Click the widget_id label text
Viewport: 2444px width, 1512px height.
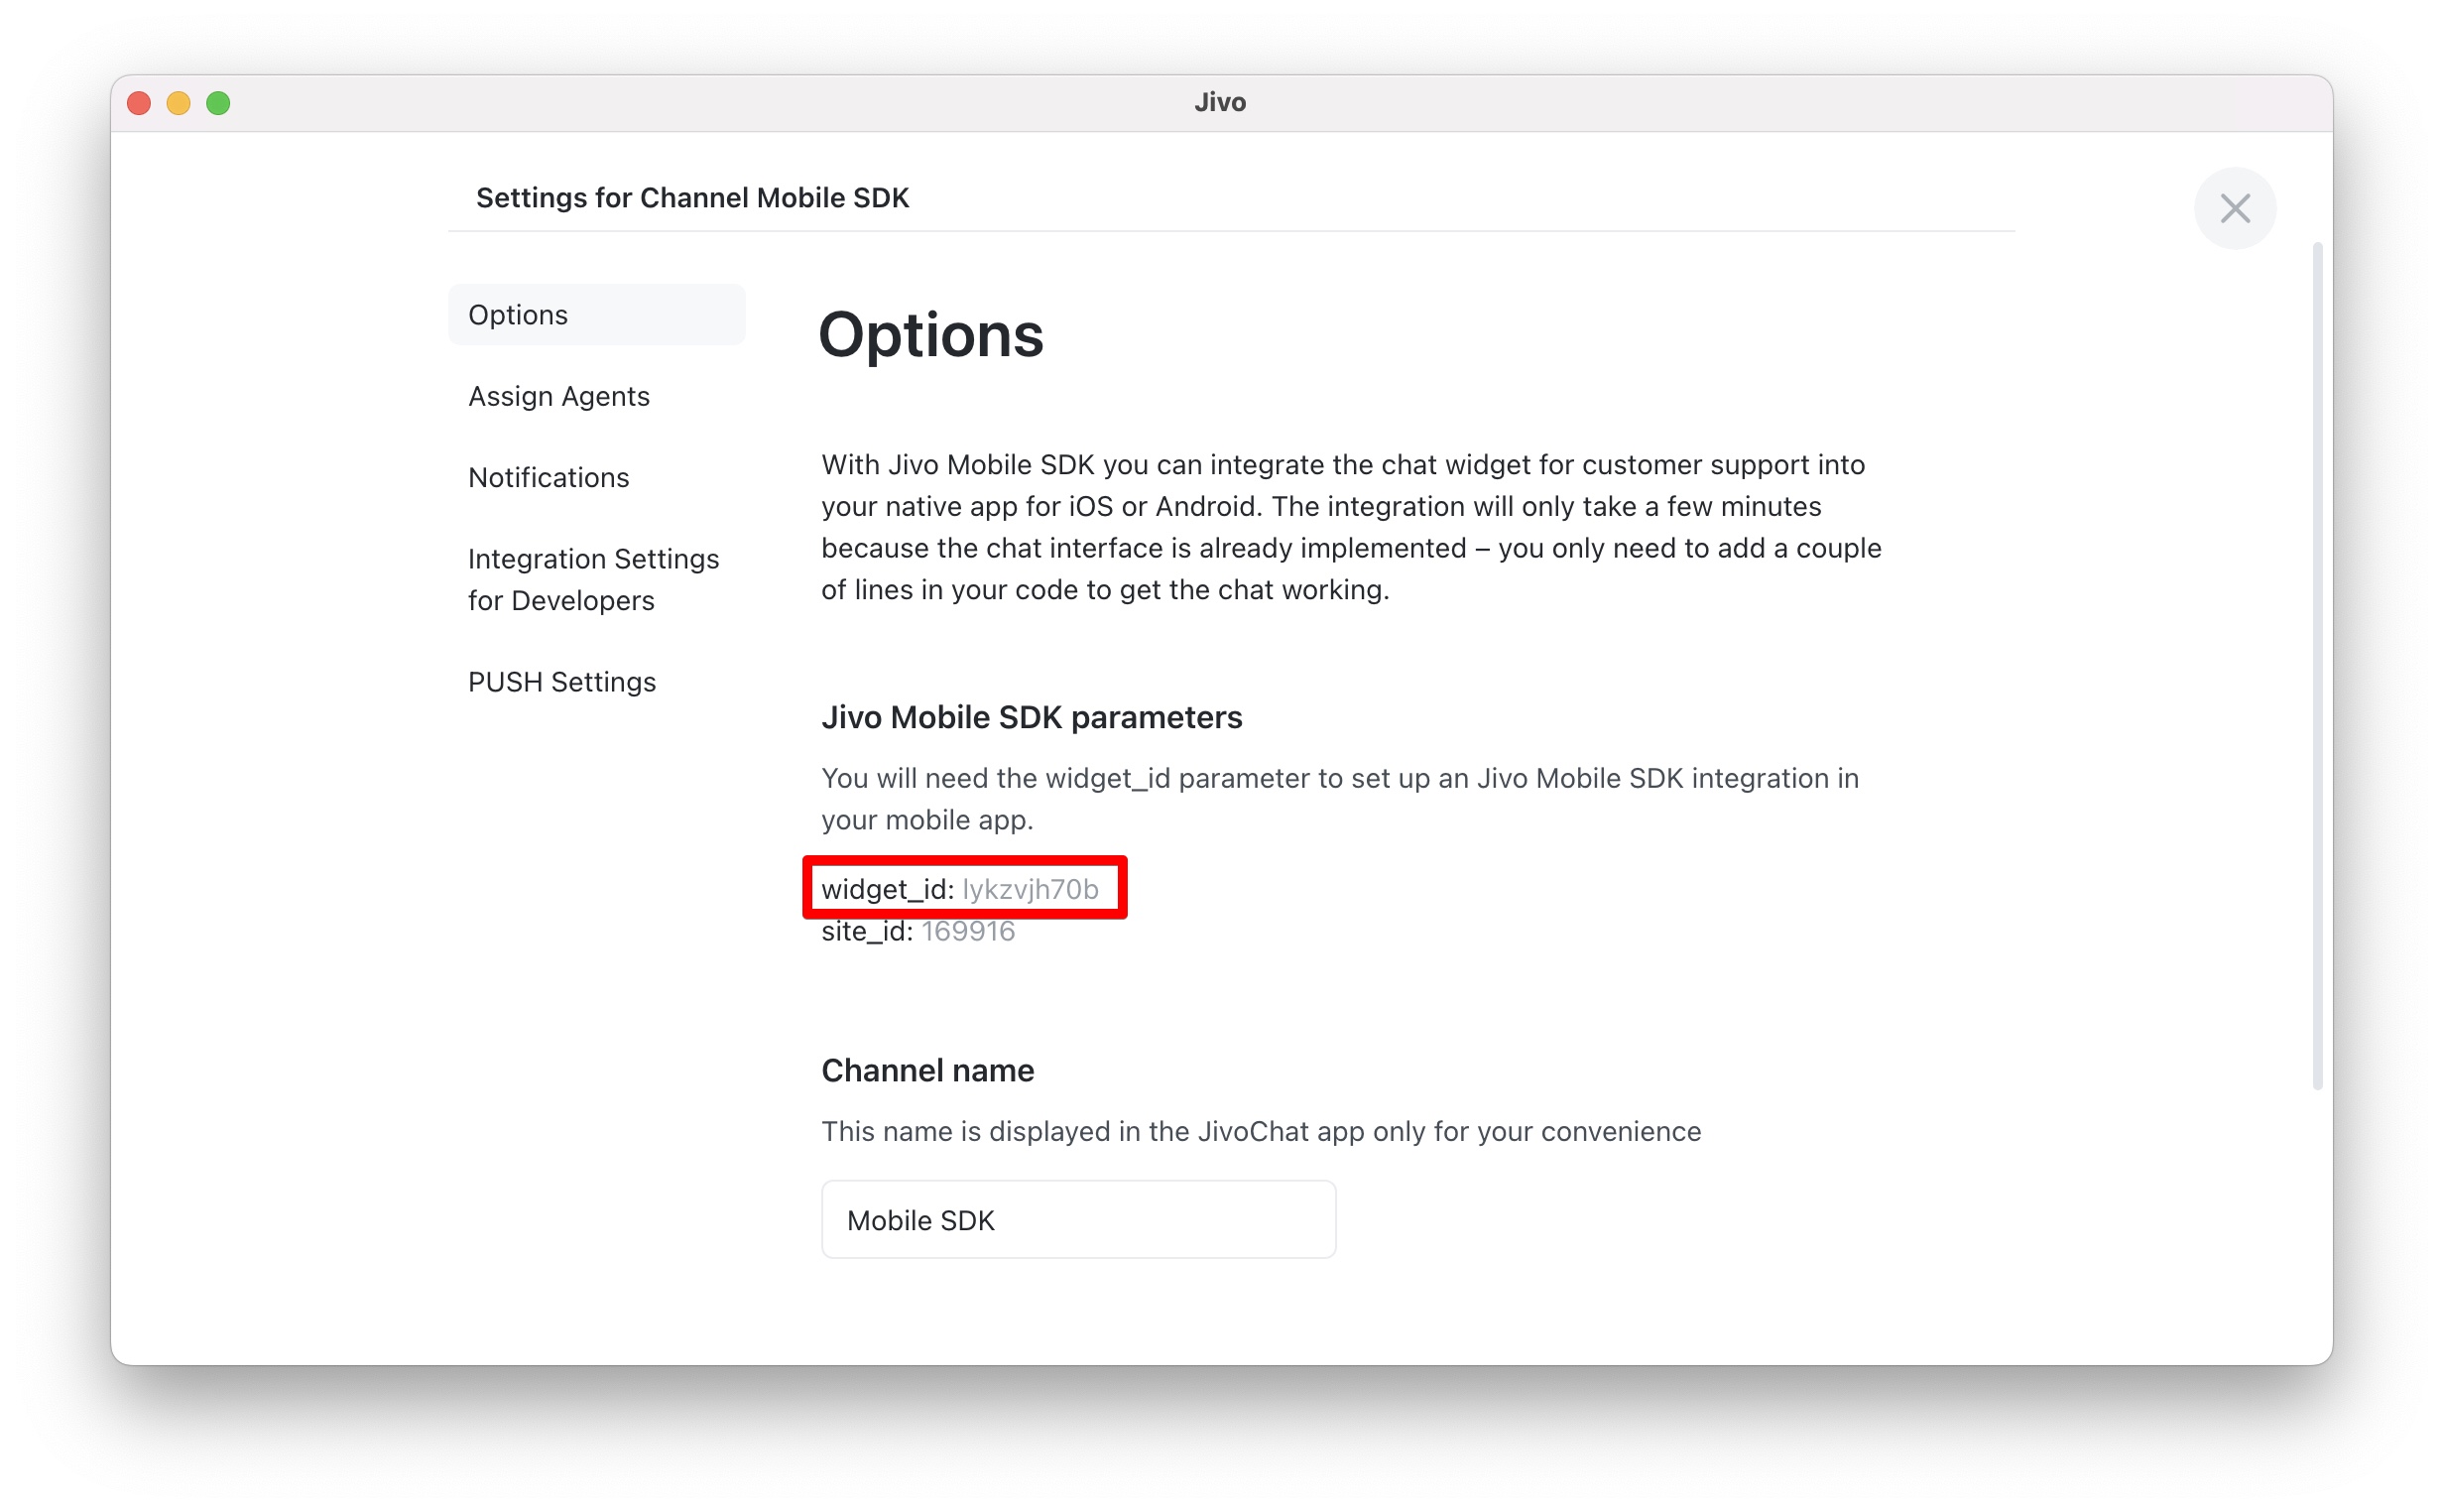pyautogui.click(x=888, y=889)
